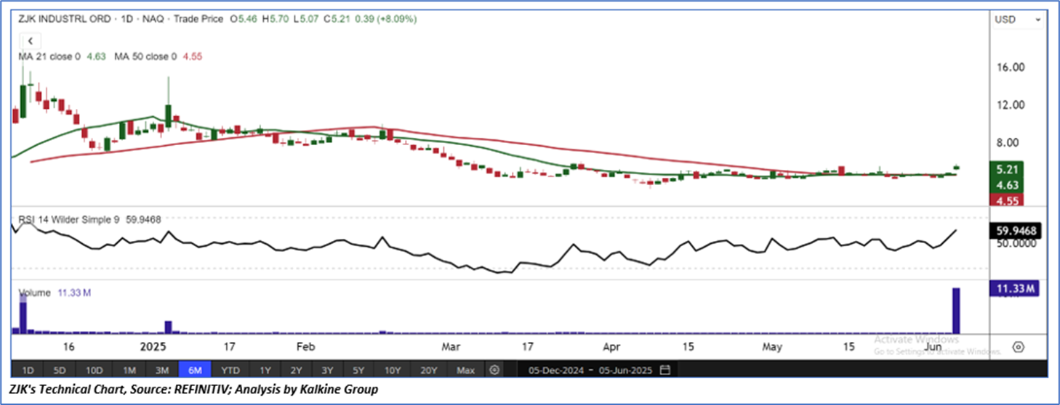Click the Mar label on the time axis
The width and height of the screenshot is (1060, 405).
453,347
